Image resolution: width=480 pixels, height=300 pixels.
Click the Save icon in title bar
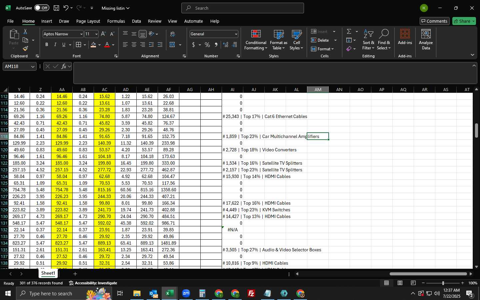56,8
